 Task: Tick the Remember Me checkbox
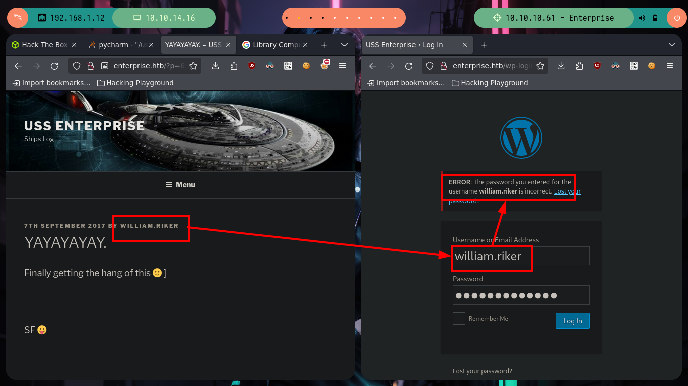(x=459, y=318)
